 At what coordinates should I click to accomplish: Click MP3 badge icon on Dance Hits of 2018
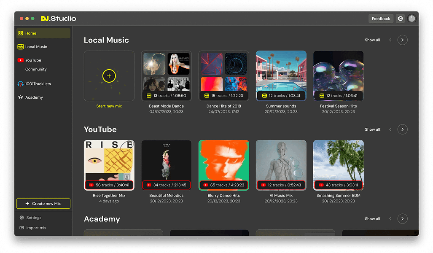(207, 96)
